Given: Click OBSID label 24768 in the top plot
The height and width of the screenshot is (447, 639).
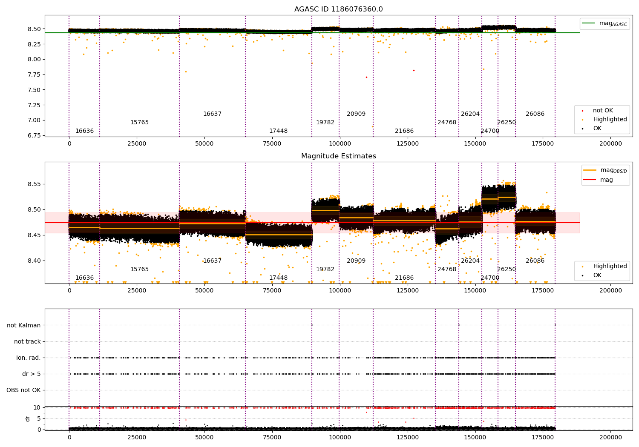Looking at the screenshot, I should [447, 123].
